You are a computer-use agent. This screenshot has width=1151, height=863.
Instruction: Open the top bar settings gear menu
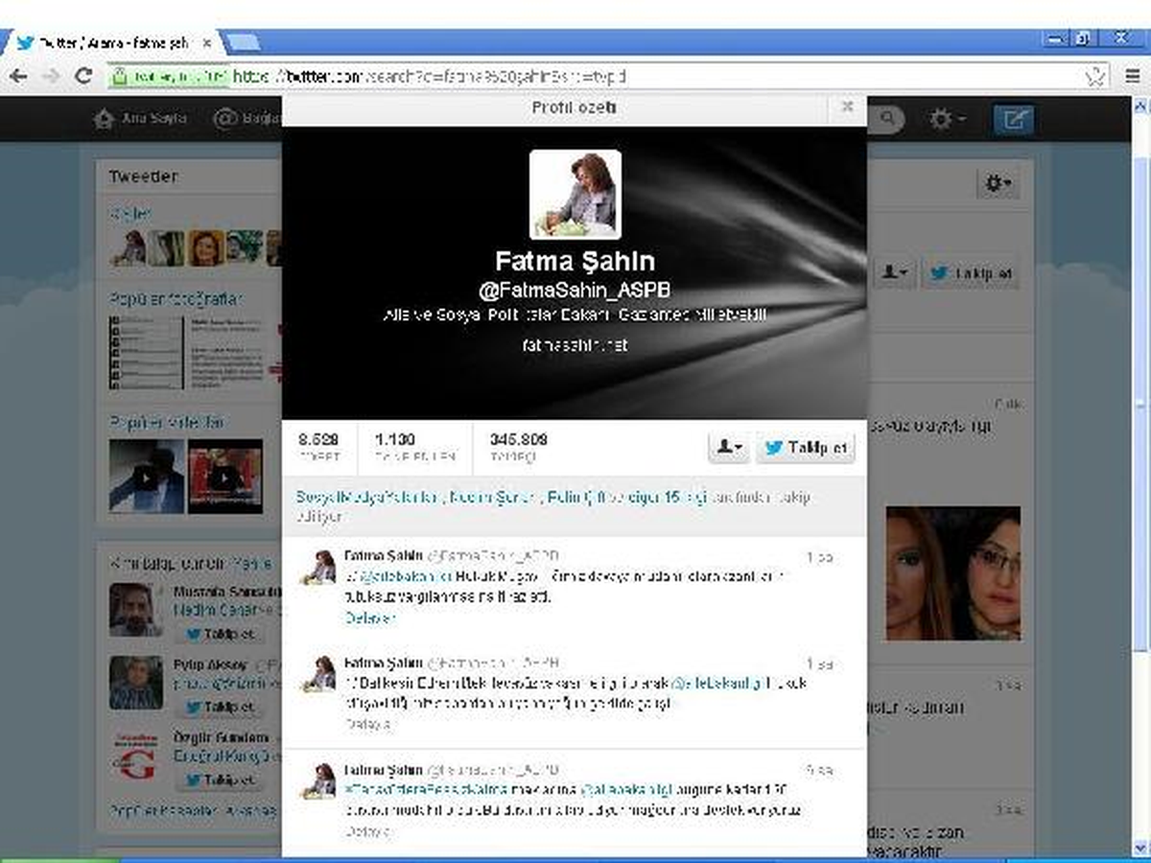pyautogui.click(x=947, y=120)
